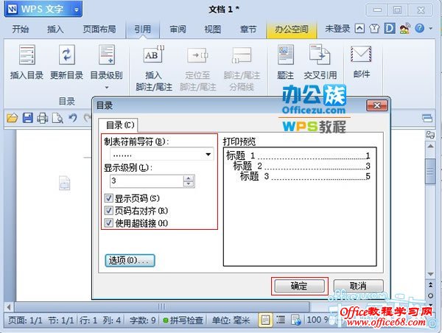Click the 确定 button
442x333 pixels.
click(x=299, y=286)
